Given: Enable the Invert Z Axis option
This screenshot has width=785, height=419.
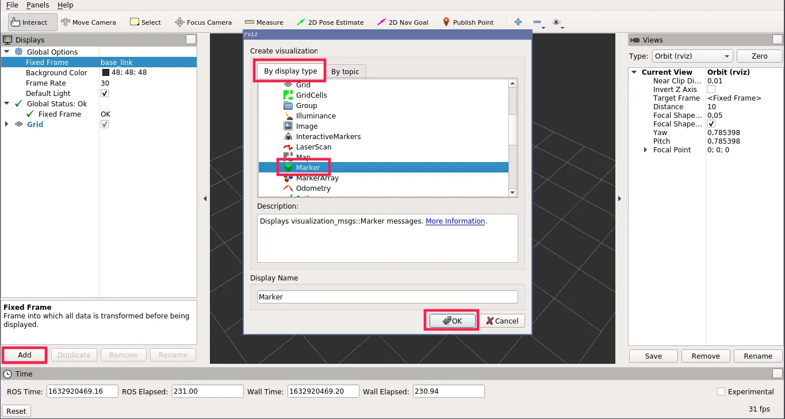Looking at the screenshot, I should [x=711, y=89].
